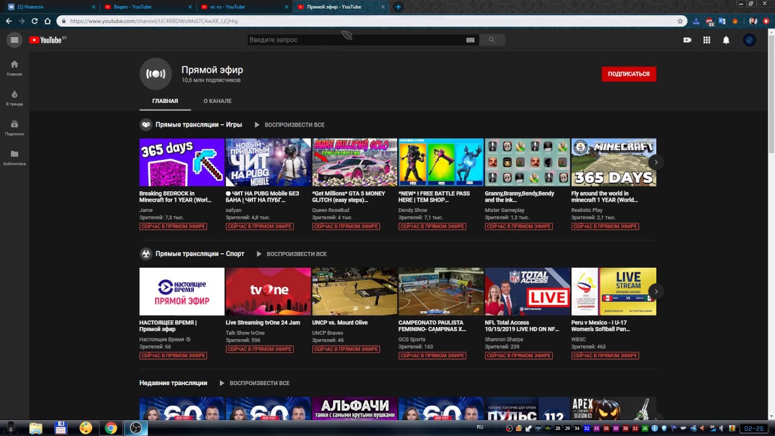This screenshot has height=436, width=775.
Task: Open the В тренде trending sidebar icon
Action: coord(15,98)
